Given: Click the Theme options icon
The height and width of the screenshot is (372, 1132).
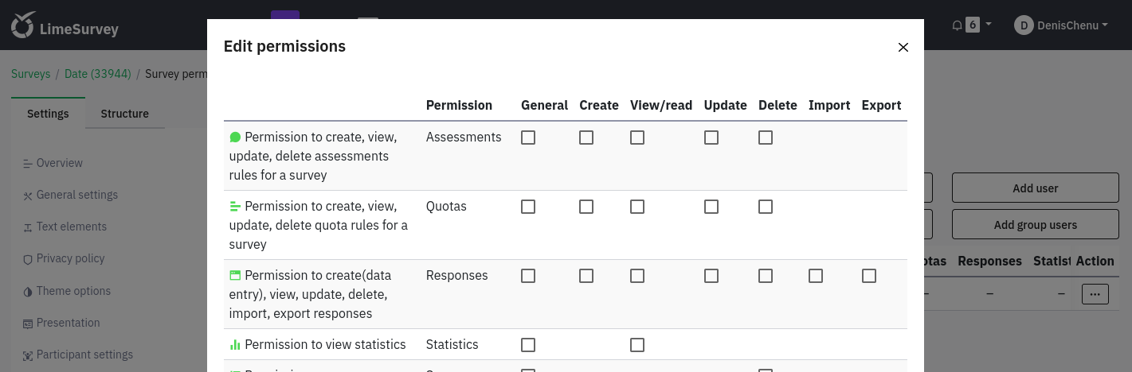Looking at the screenshot, I should click(x=28, y=292).
